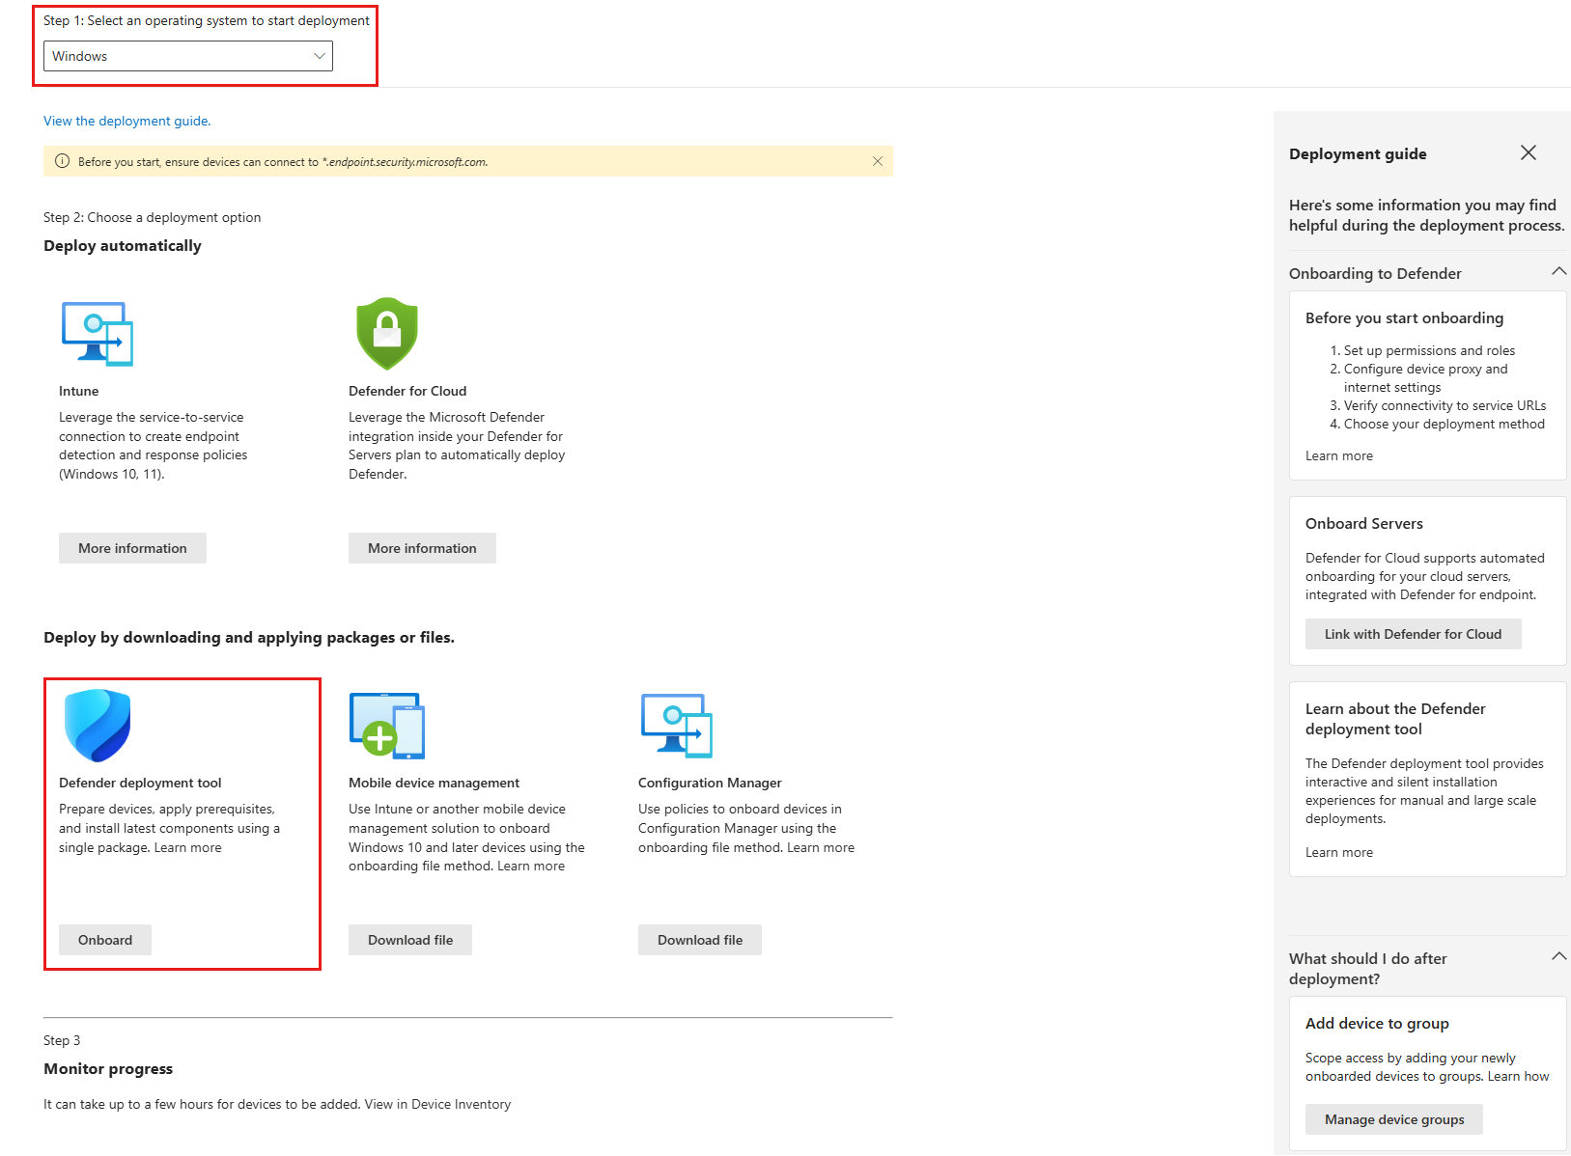This screenshot has height=1156, width=1571.
Task: Collapse the Onboarding to Defender section
Action: coord(1558,272)
